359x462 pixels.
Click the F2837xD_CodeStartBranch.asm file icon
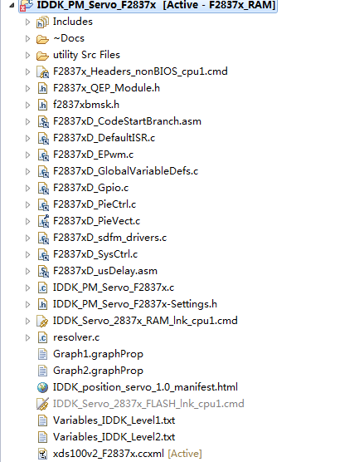click(43, 121)
